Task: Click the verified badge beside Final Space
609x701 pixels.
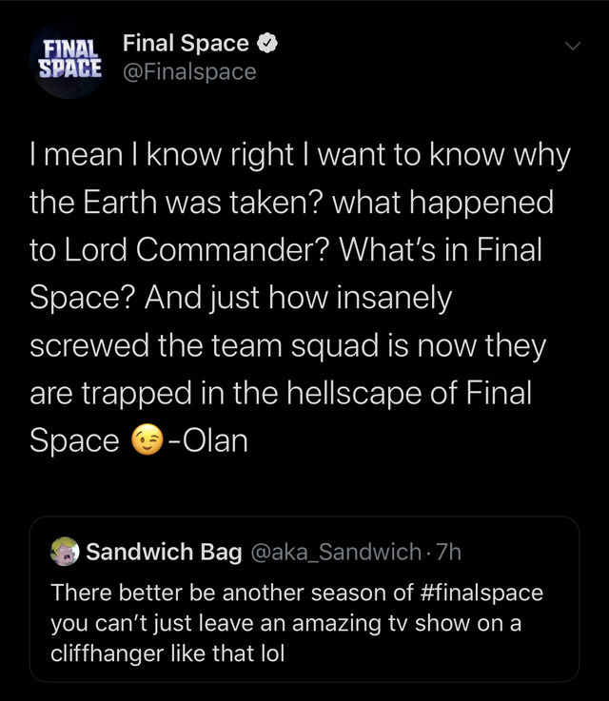Action: pyautogui.click(x=269, y=44)
